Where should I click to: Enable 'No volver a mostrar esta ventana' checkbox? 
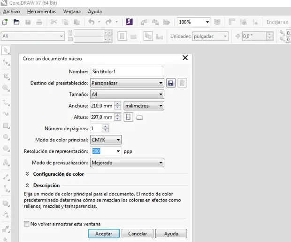tap(27, 224)
